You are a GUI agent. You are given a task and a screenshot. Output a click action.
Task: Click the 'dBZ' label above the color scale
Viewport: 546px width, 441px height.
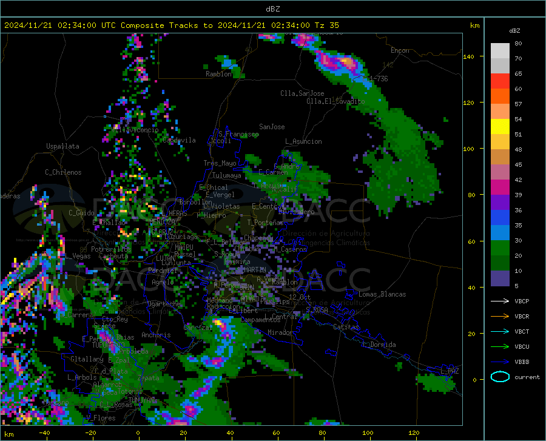pyautogui.click(x=514, y=30)
